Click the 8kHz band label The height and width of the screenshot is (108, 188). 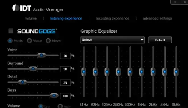(176, 105)
